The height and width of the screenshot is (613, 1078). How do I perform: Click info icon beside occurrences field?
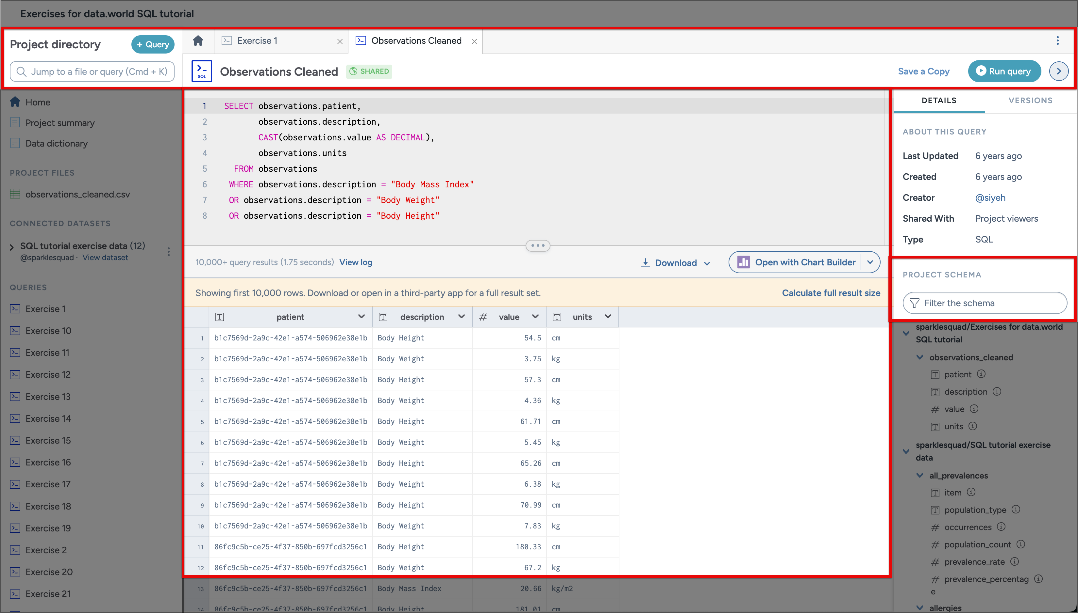point(1001,527)
